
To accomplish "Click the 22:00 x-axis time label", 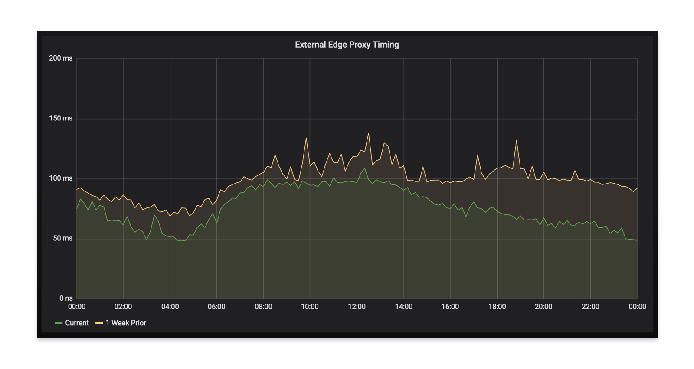I will [x=590, y=307].
